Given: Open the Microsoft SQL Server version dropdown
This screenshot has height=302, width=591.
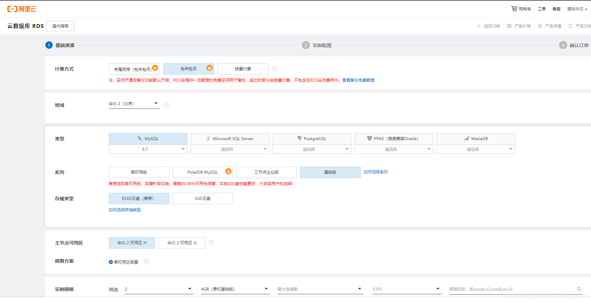Looking at the screenshot, I should point(230,149).
